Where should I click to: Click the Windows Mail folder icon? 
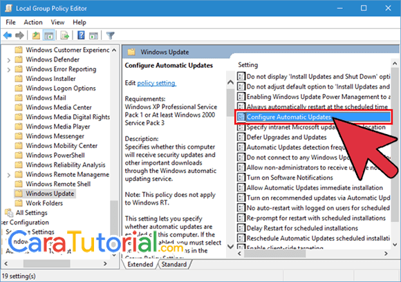(19, 98)
